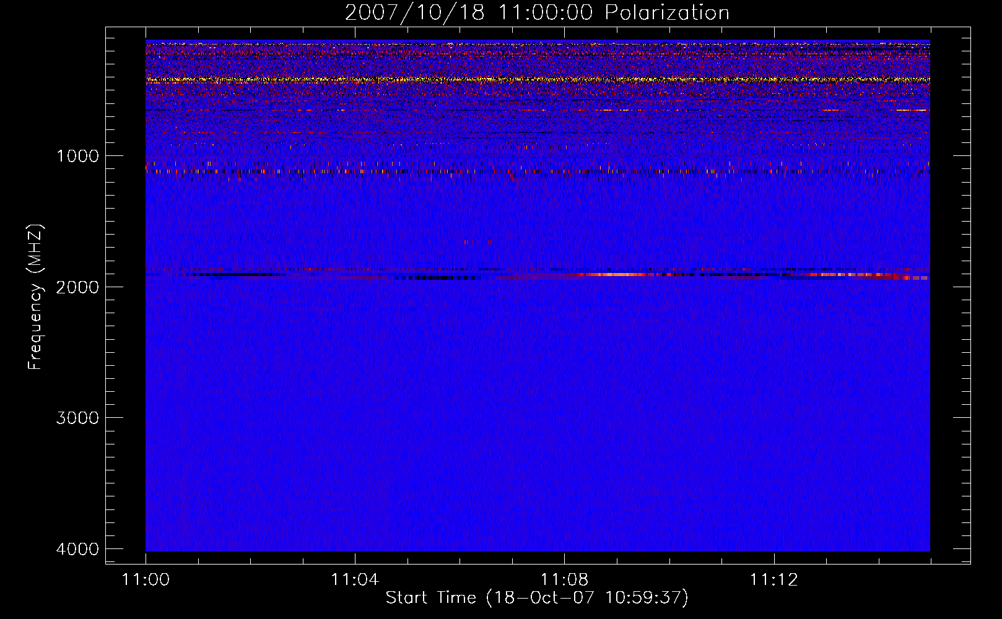Screen dimensions: 1002x619
Task: Click the yellow interference band near 400 MHz
Action: click(x=538, y=79)
